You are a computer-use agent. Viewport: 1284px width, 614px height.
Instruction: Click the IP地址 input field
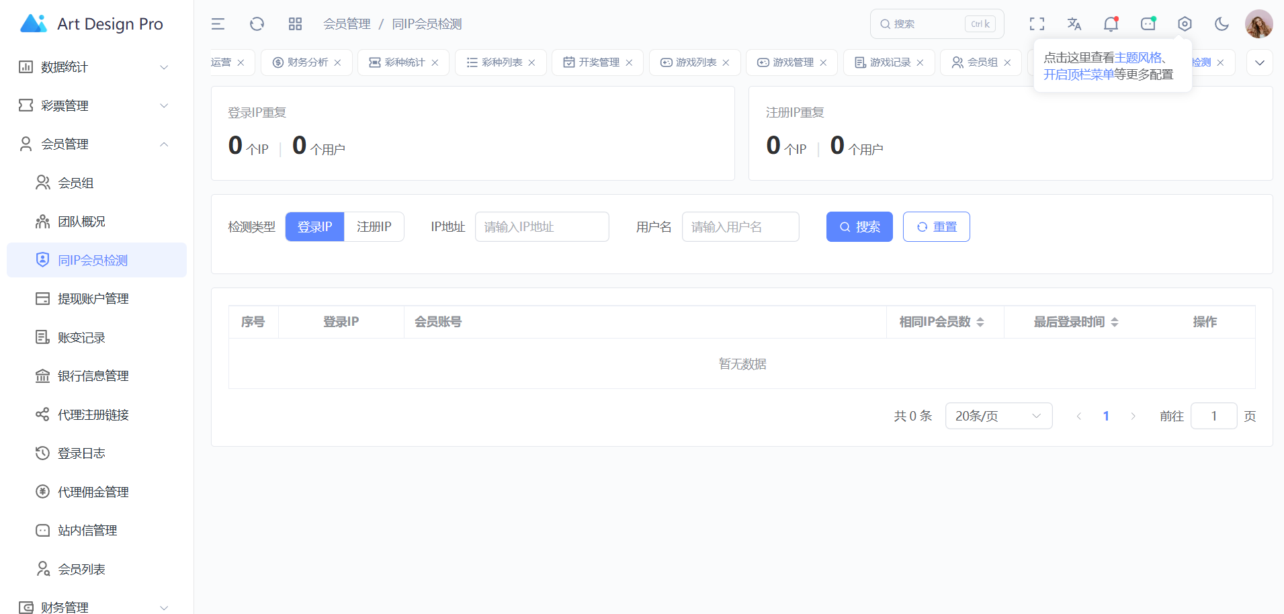(542, 227)
